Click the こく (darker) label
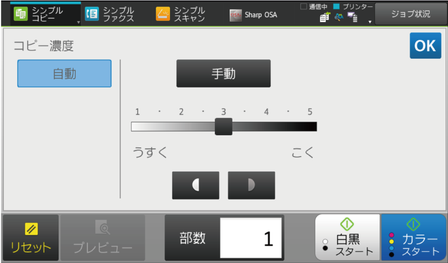448x263 pixels. coord(302,152)
